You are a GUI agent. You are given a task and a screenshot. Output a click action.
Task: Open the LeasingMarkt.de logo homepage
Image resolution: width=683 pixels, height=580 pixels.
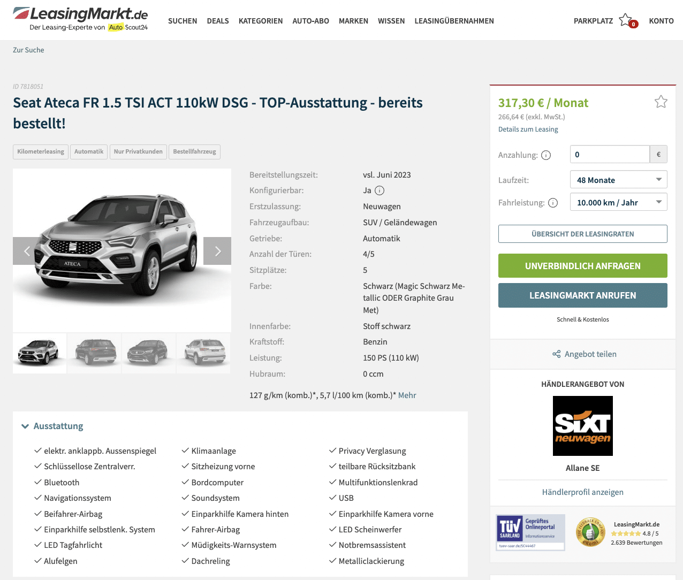click(x=80, y=19)
